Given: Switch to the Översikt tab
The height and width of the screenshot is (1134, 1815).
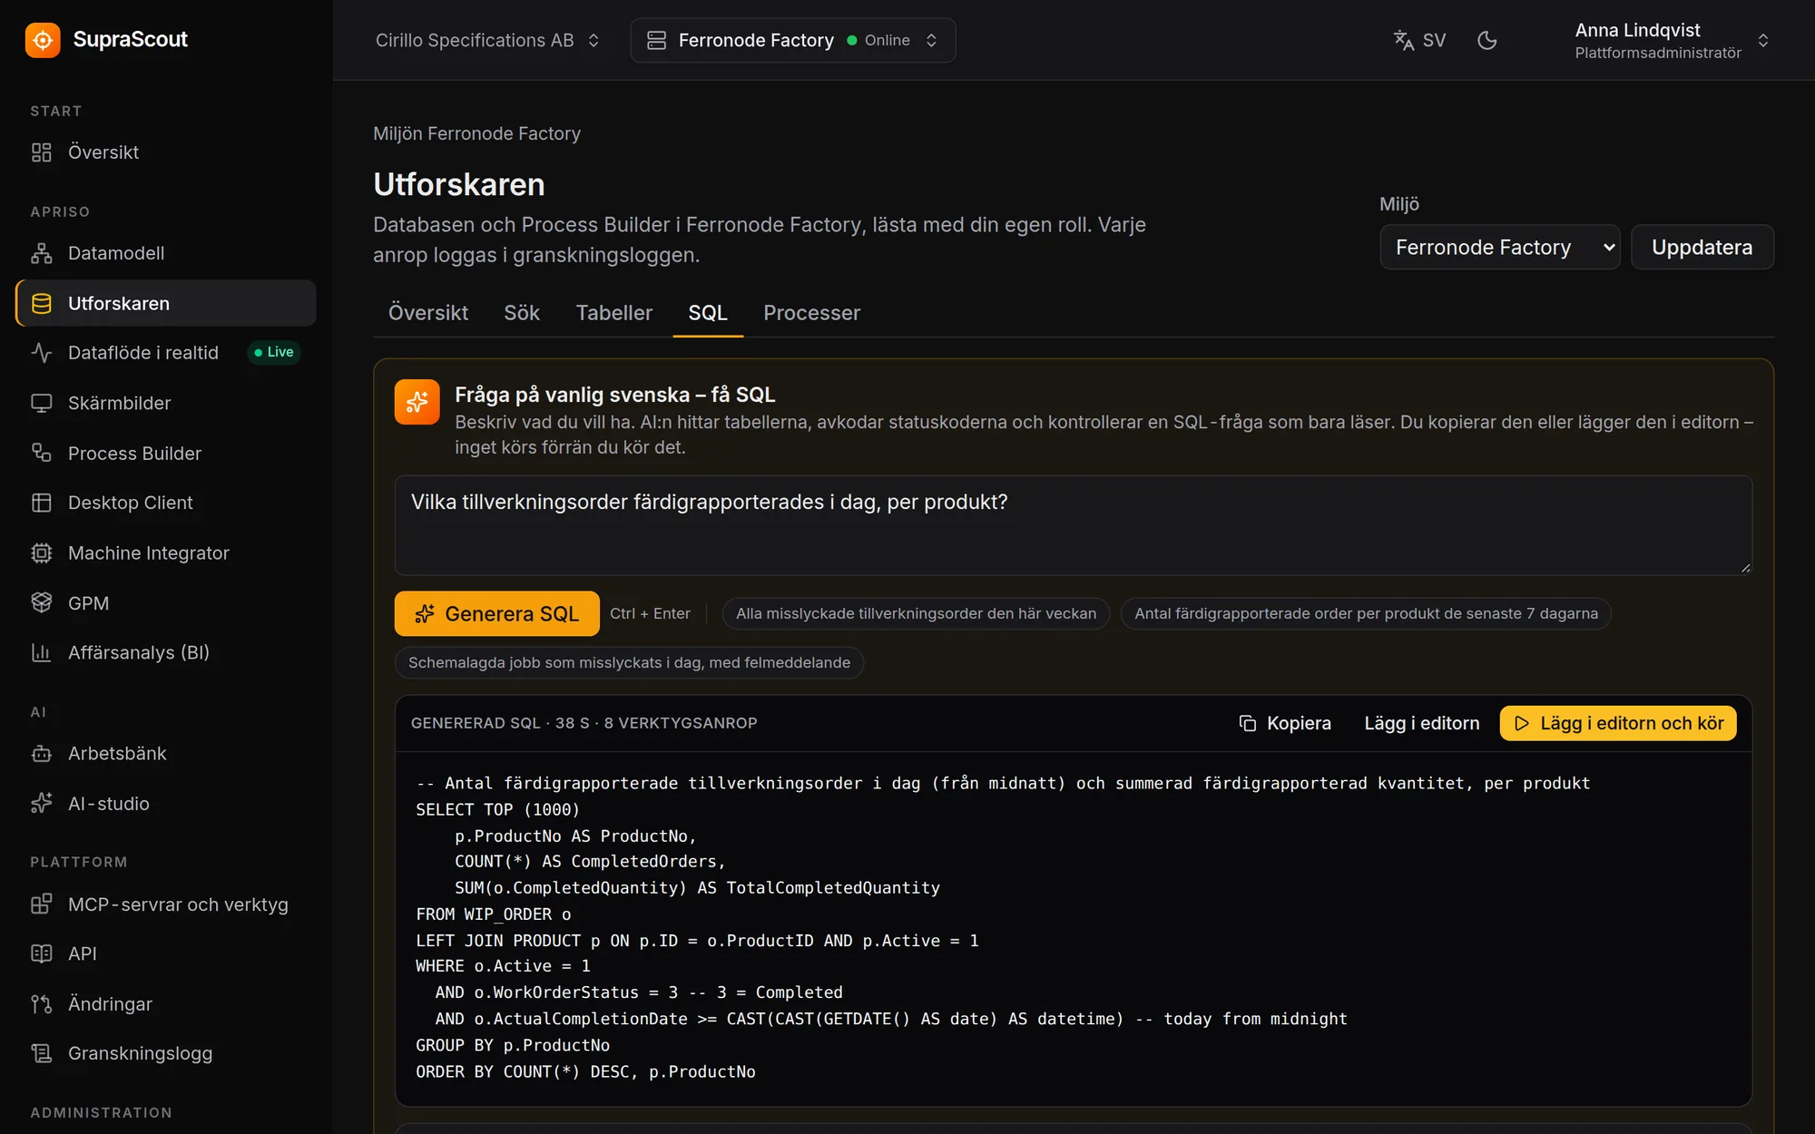Looking at the screenshot, I should pyautogui.click(x=428, y=313).
